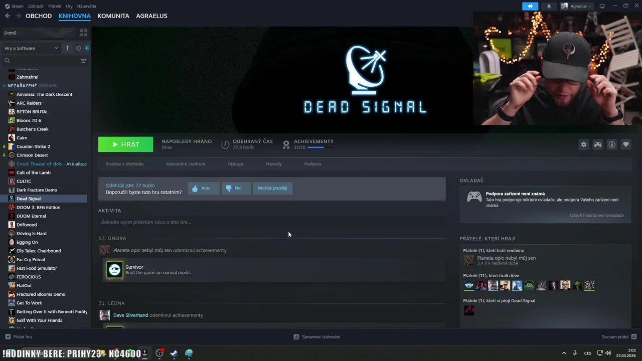Open the notifications bell
Viewport: 642px width, 361px height.
point(549,6)
